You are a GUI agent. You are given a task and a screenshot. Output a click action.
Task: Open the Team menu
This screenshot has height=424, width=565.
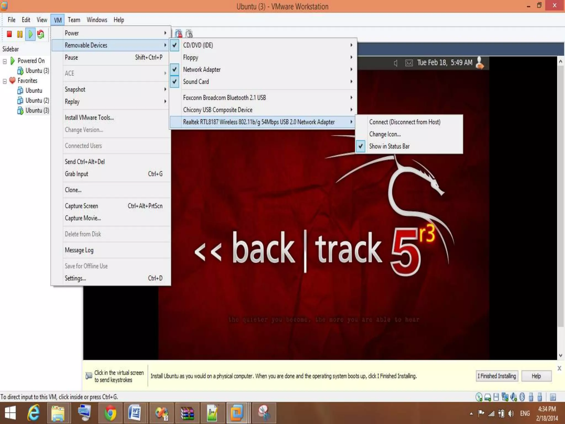click(74, 20)
